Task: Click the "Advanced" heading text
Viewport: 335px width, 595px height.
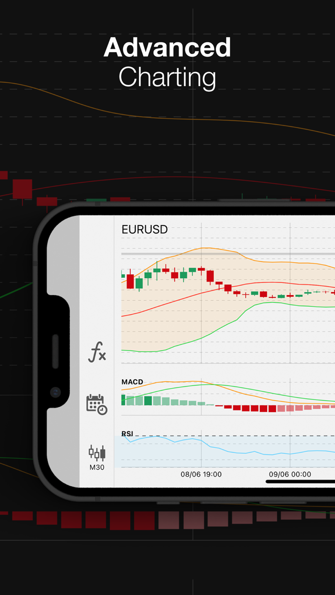Action: click(x=167, y=47)
